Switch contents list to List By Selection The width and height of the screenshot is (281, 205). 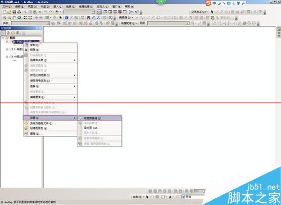click(18, 33)
